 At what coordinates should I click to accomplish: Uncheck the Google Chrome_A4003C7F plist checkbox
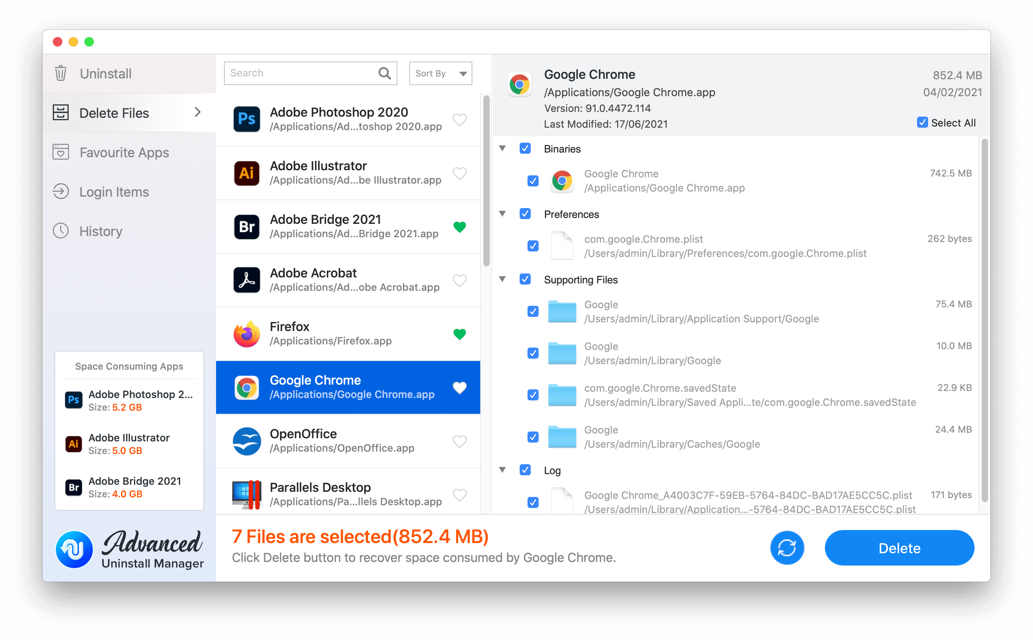[533, 502]
